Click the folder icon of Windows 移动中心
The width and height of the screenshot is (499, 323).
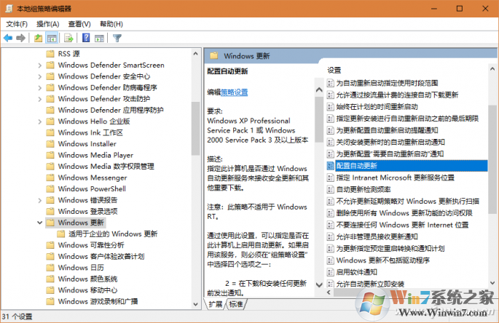point(50,290)
